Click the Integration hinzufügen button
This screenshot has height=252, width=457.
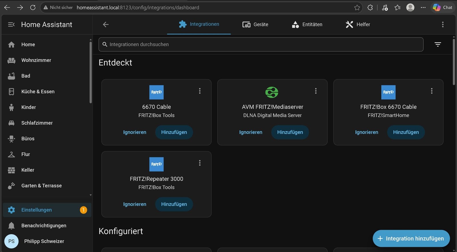411,238
